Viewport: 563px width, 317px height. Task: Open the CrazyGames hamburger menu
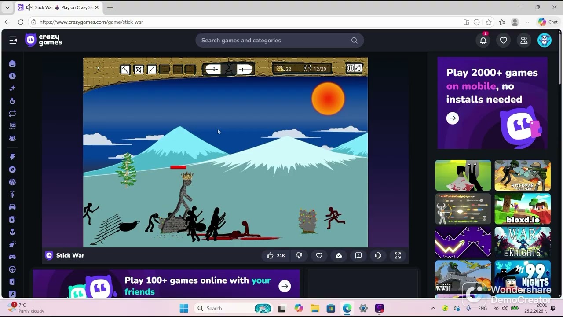coord(13,40)
